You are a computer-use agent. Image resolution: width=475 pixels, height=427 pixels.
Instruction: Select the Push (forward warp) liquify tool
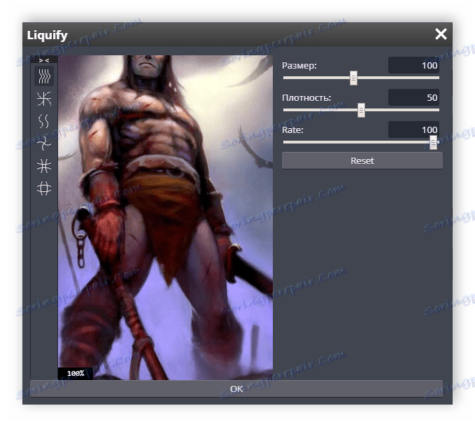[x=44, y=76]
